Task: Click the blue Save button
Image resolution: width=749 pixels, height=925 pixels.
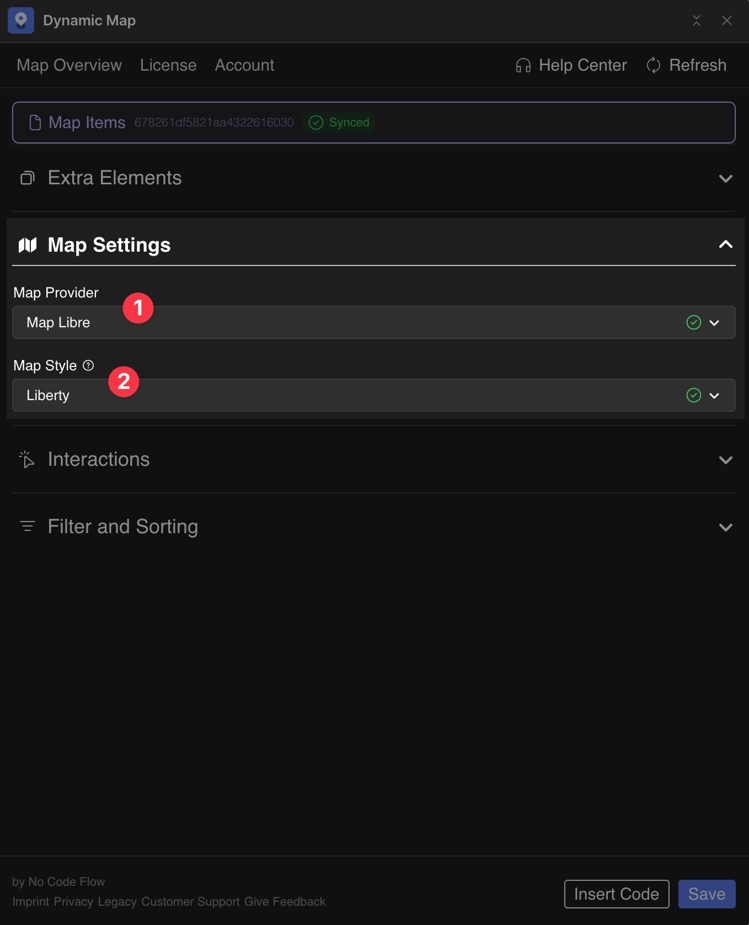Action: (x=707, y=894)
